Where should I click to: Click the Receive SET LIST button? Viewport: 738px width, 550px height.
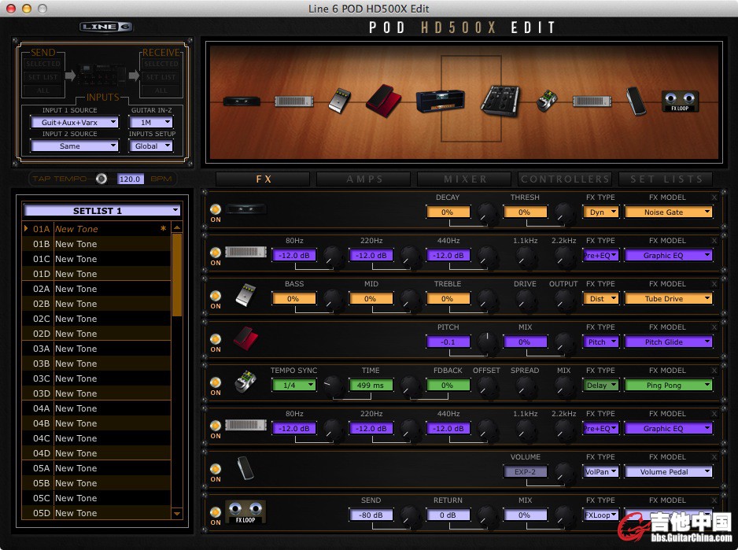[x=161, y=77]
